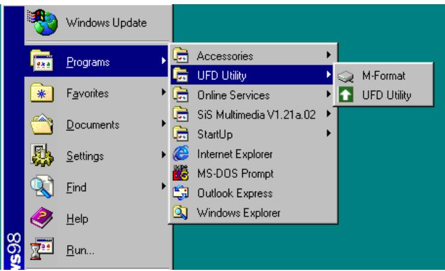The image size is (445, 271).
Task: Open Help from the Start menu
Action: pos(97,218)
